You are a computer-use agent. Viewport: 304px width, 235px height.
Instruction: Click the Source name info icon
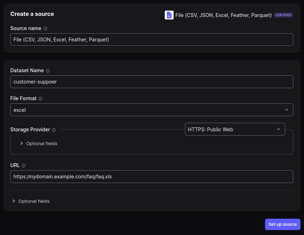[x=45, y=28]
